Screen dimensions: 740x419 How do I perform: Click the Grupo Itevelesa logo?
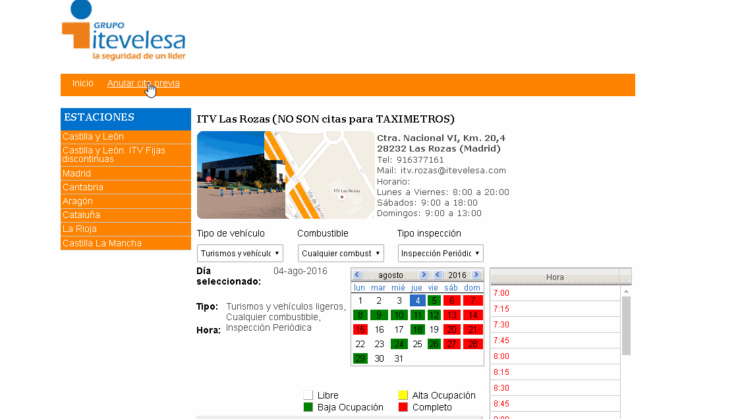(124, 31)
